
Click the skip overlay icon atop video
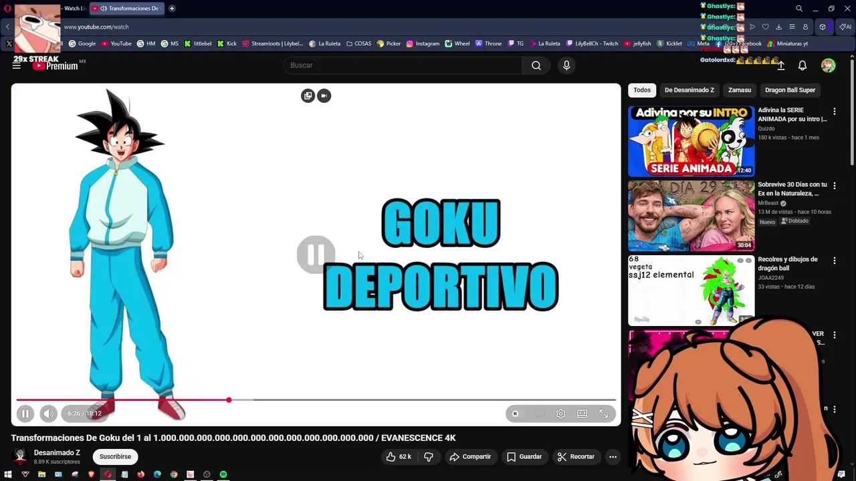[324, 96]
